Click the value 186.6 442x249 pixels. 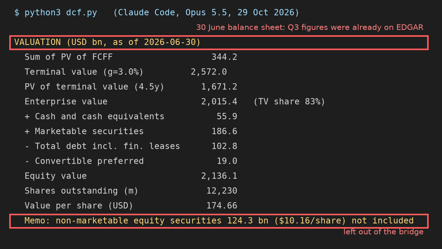tap(224, 131)
